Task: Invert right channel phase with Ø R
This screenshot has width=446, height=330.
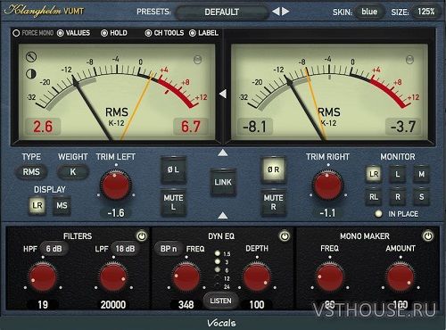Action: [273, 170]
